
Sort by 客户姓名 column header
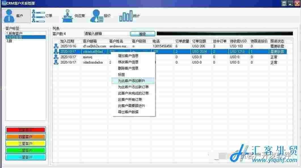(116, 41)
